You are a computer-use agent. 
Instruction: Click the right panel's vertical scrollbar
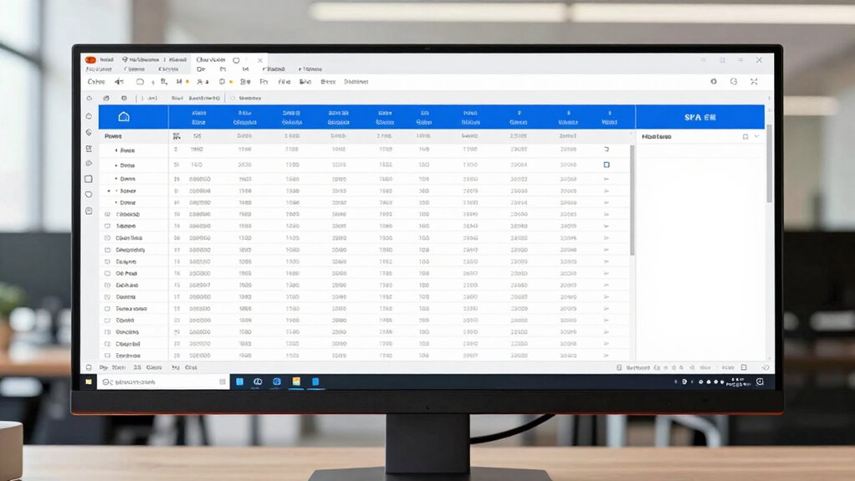[x=769, y=164]
